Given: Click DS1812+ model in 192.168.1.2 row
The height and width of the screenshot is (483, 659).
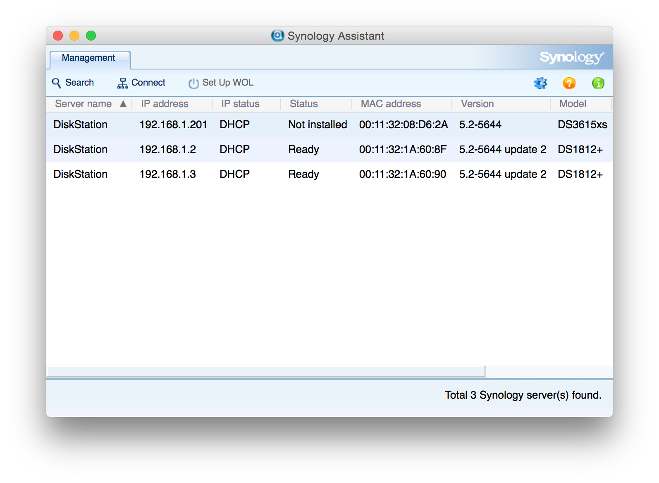Looking at the screenshot, I should (580, 149).
